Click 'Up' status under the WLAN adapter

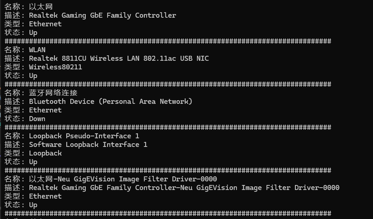(x=33, y=76)
